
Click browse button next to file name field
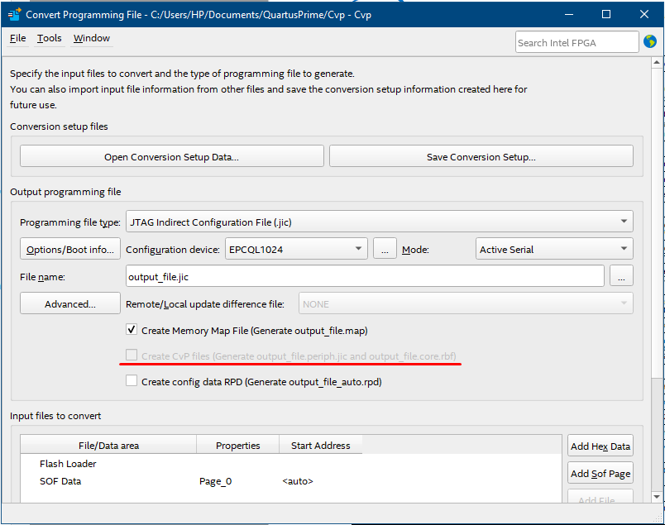coord(621,276)
